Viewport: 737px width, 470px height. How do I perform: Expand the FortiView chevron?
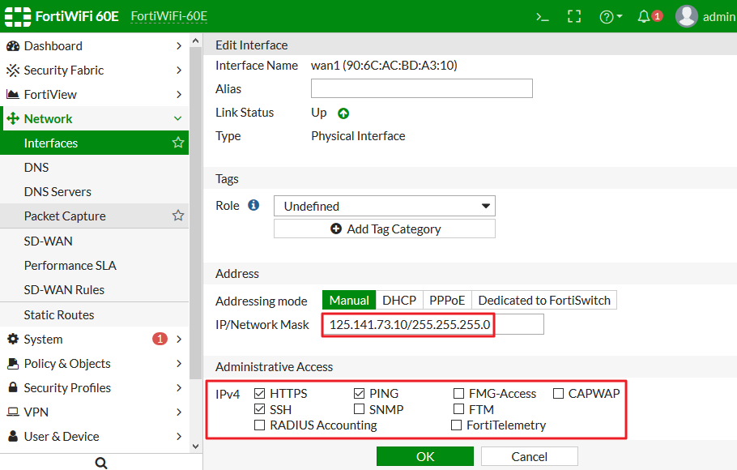click(179, 95)
